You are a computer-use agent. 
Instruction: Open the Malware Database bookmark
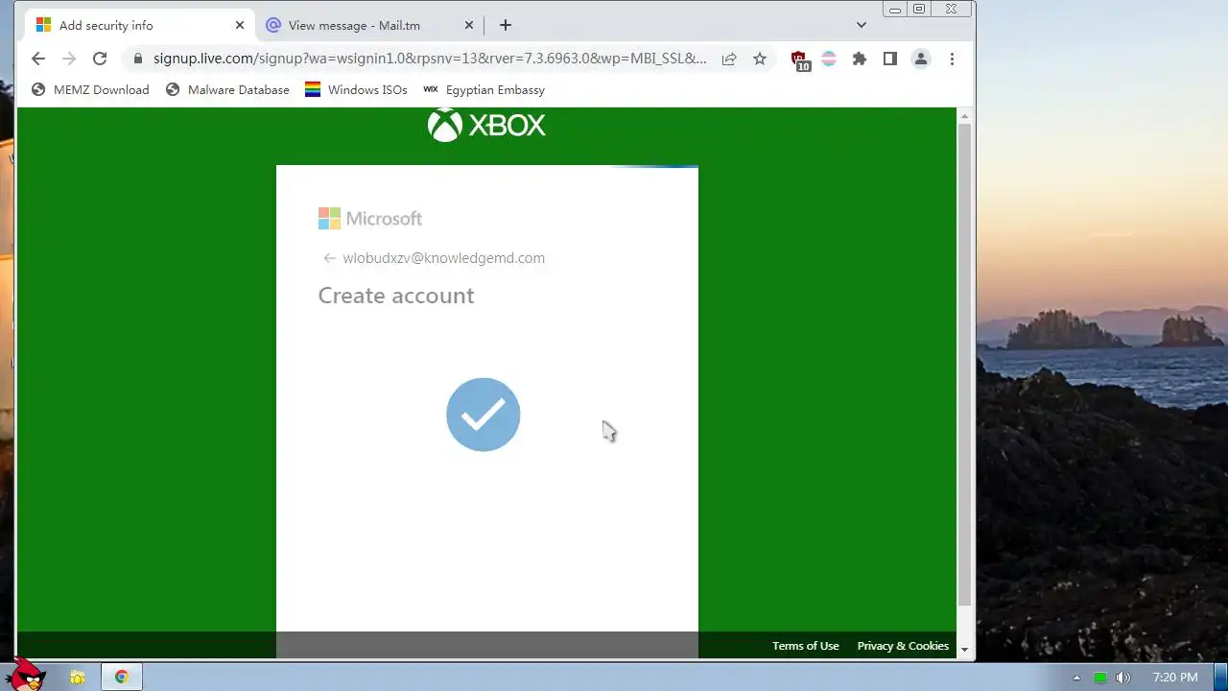227,89
